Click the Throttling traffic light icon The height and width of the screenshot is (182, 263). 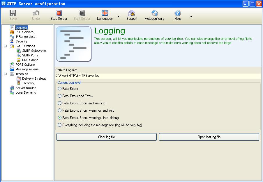pyautogui.click(x=19, y=83)
